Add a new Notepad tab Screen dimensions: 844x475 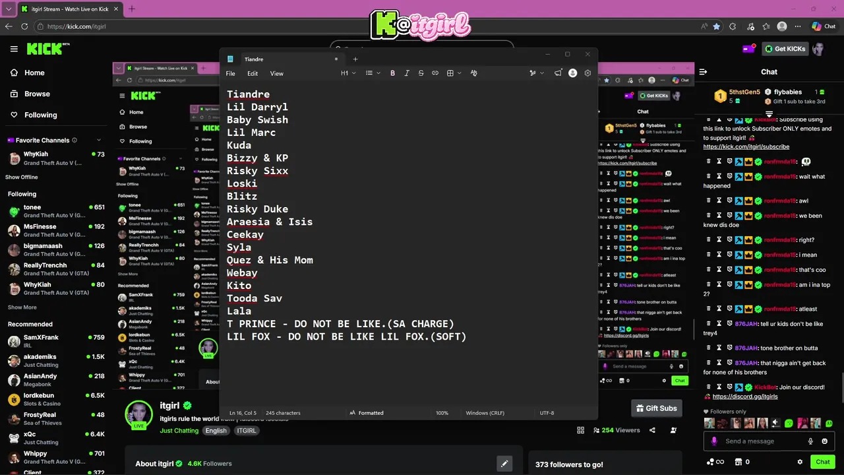point(355,59)
